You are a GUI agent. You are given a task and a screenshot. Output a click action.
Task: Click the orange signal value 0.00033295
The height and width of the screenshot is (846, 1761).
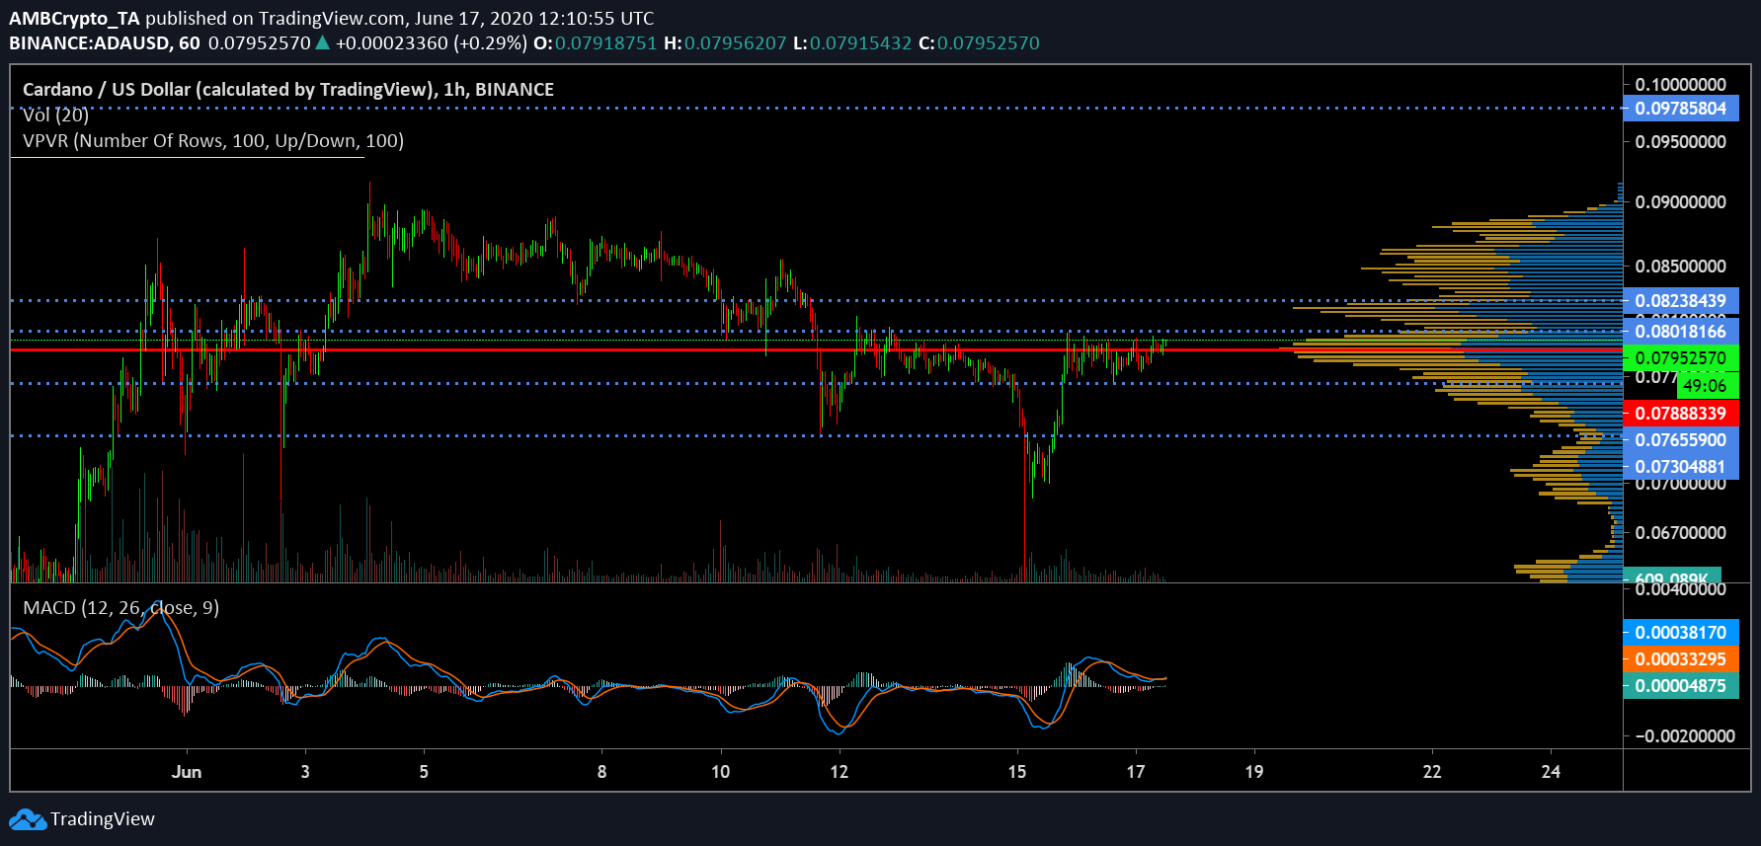click(x=1680, y=659)
